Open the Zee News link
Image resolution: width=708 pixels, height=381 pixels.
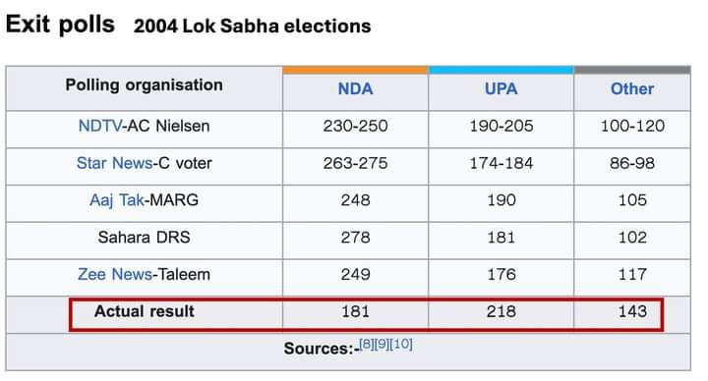coord(115,274)
